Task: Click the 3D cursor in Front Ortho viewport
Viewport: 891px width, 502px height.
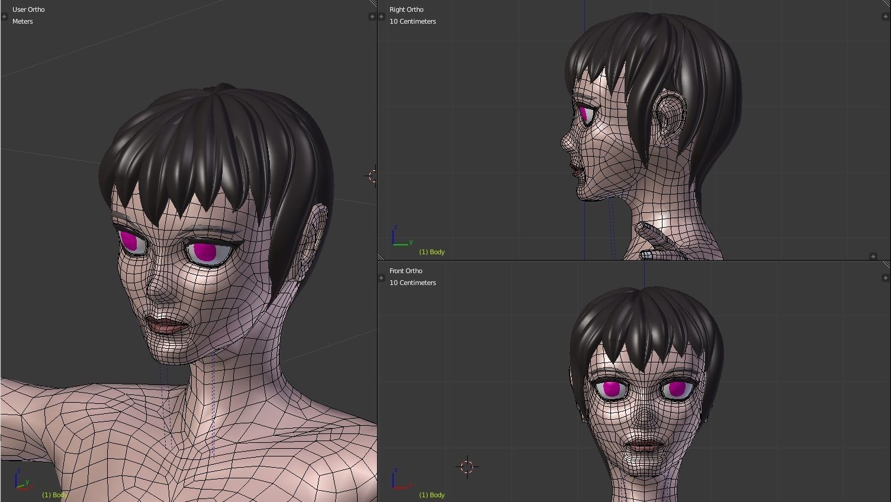Action: click(x=467, y=467)
